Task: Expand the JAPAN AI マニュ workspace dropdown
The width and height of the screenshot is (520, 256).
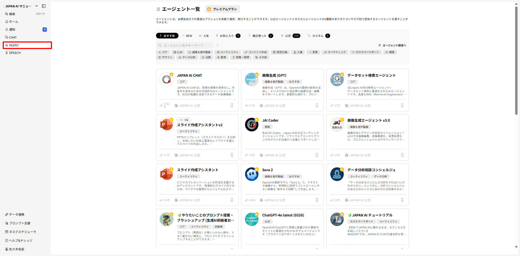Action: (x=37, y=6)
